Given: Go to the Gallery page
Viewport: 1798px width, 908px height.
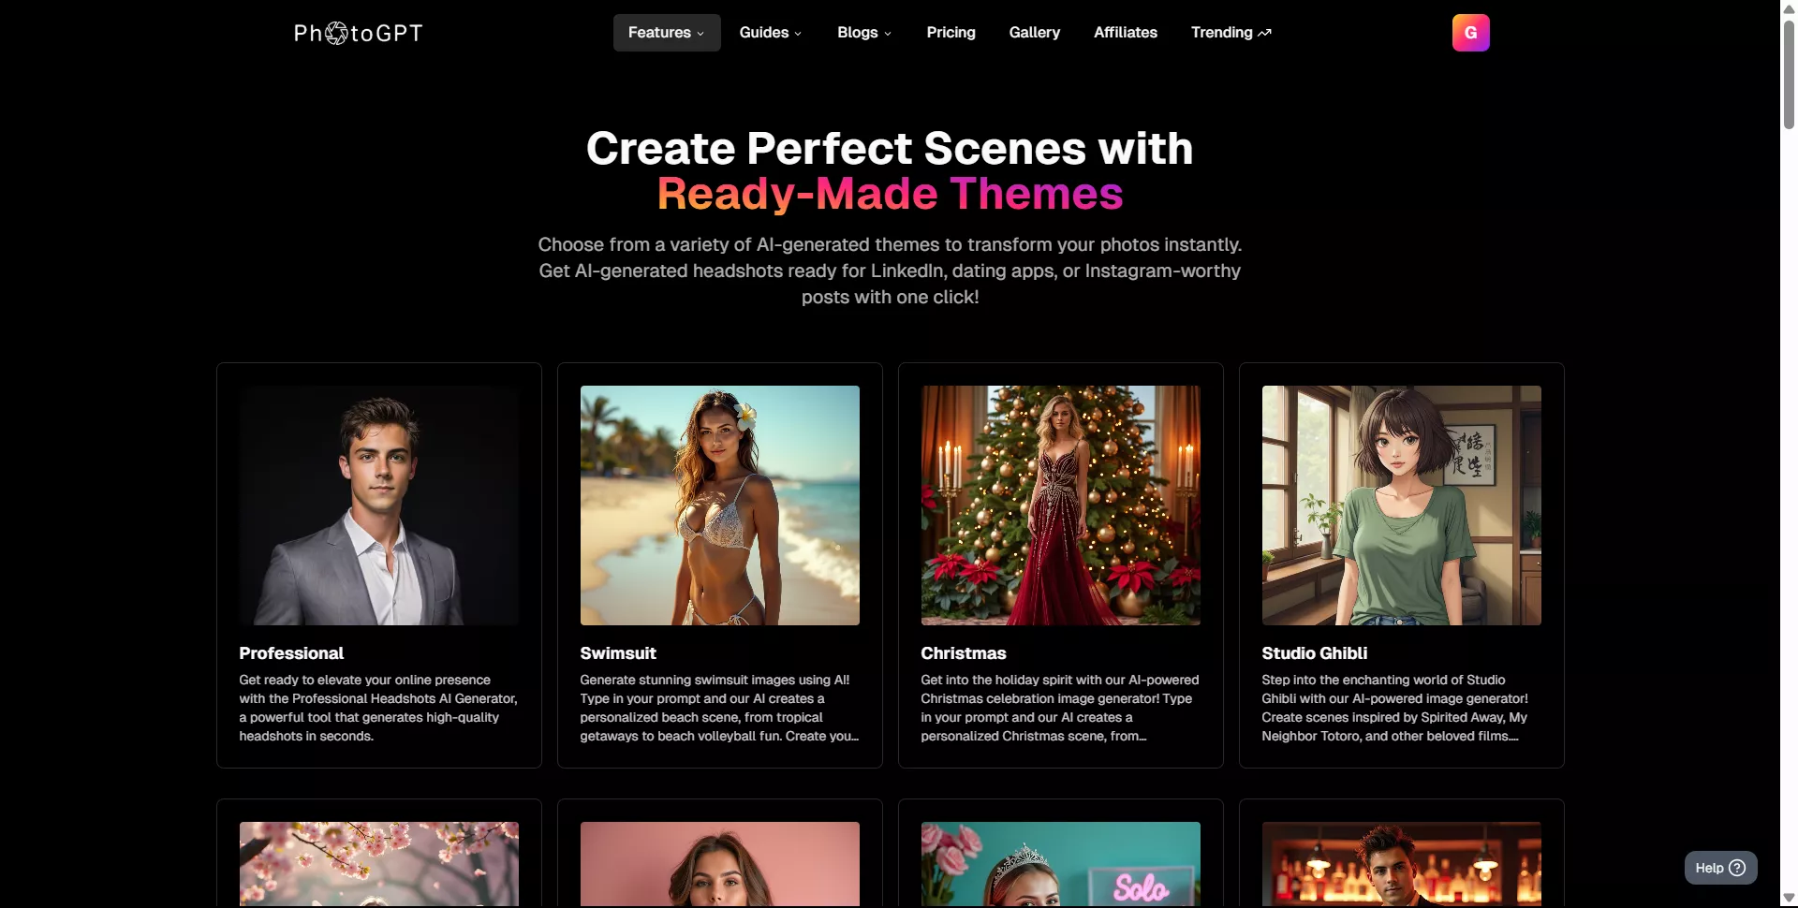Looking at the screenshot, I should [x=1034, y=33].
